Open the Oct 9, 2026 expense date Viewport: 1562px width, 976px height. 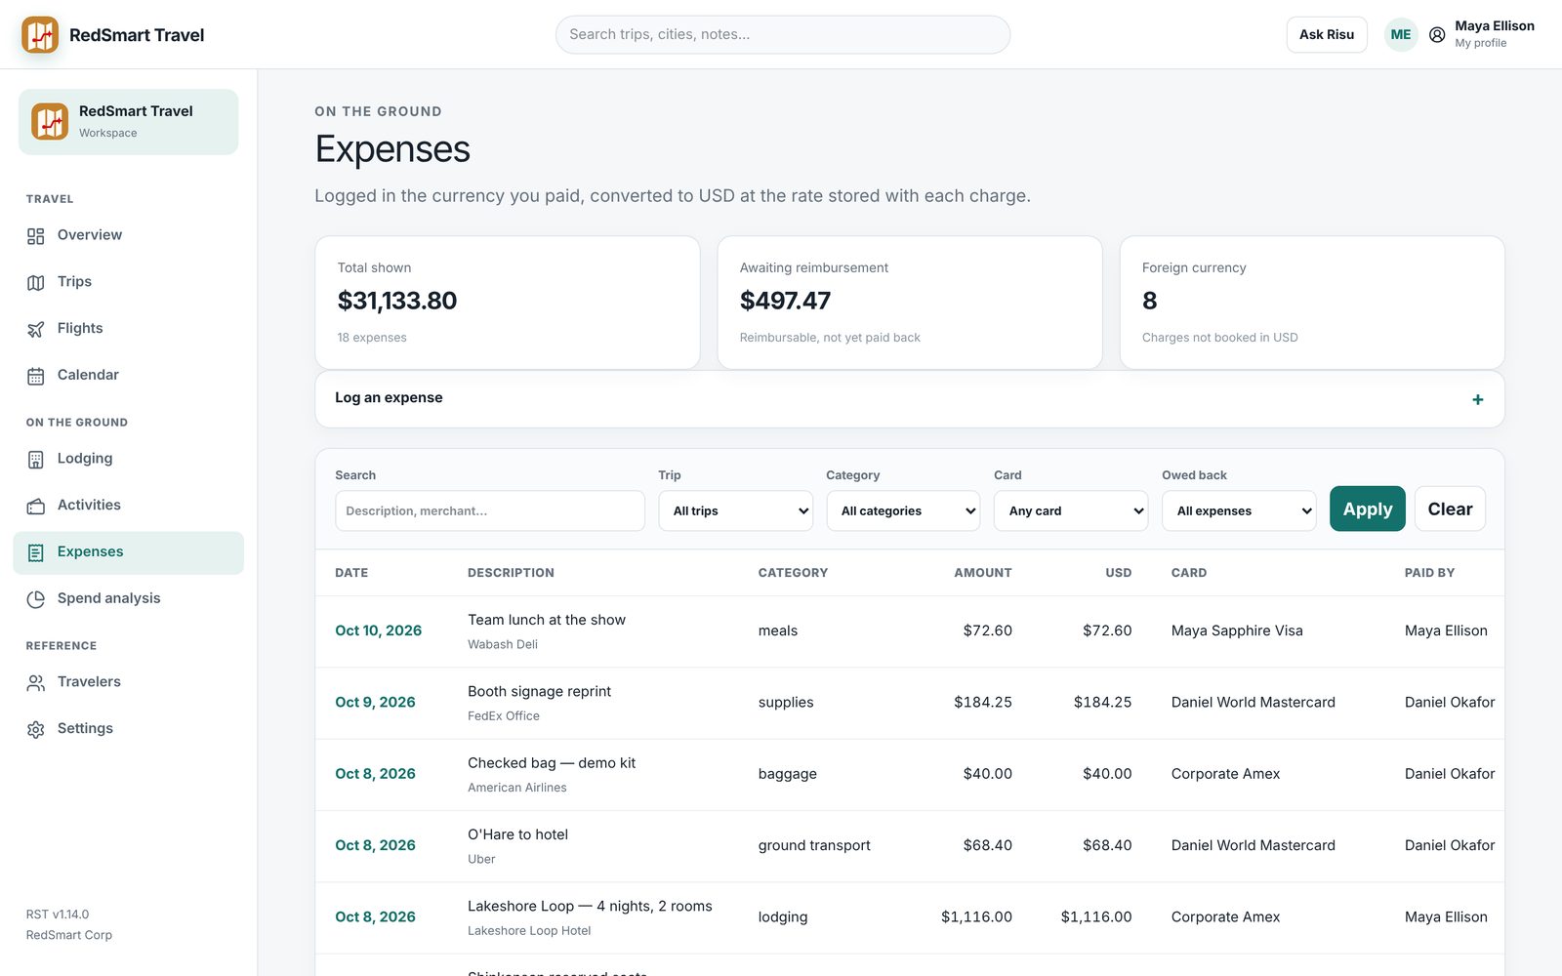(x=375, y=702)
